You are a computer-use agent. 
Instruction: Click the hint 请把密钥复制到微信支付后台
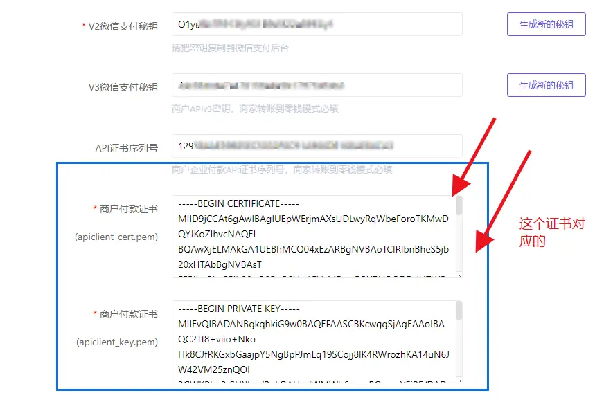tap(231, 48)
